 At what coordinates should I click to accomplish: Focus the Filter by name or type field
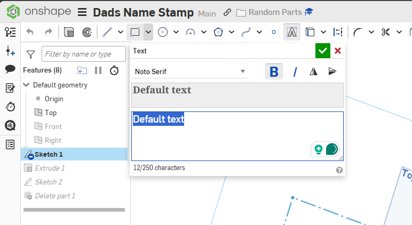[x=84, y=54]
